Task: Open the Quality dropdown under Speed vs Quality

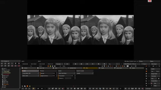Action: tap(85, 73)
